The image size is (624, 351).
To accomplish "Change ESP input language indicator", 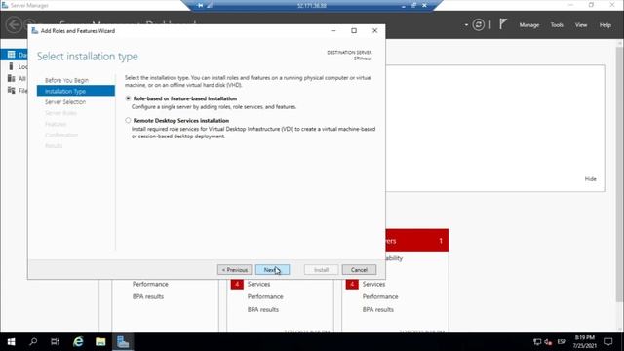I will [562, 342].
